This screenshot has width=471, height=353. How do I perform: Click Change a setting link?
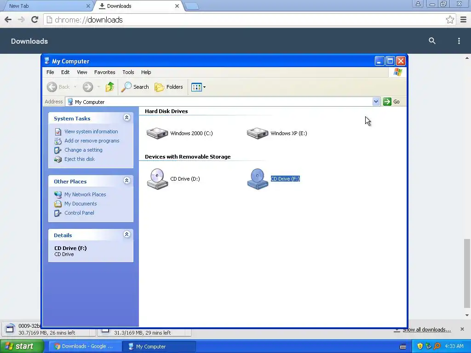[83, 150]
